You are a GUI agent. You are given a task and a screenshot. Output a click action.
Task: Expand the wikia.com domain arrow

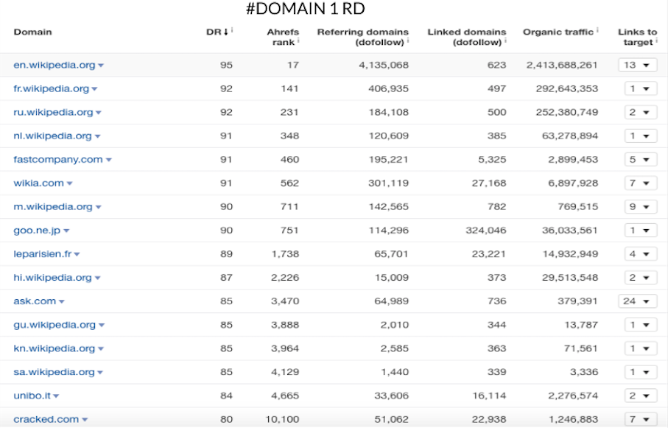point(71,183)
